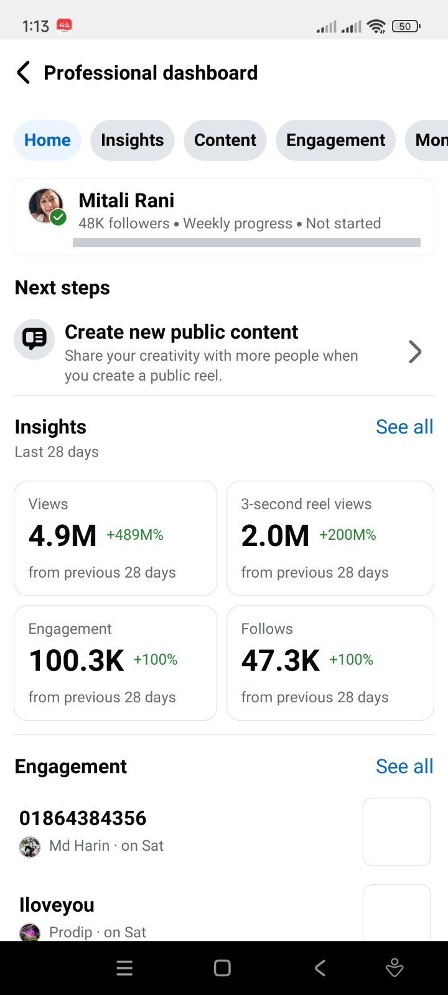
Task: Tap Prodip's small avatar
Action: point(30,932)
